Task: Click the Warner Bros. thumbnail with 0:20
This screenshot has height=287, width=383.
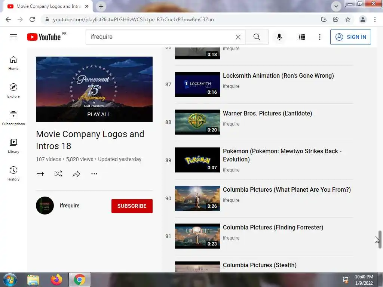Action: (x=197, y=122)
